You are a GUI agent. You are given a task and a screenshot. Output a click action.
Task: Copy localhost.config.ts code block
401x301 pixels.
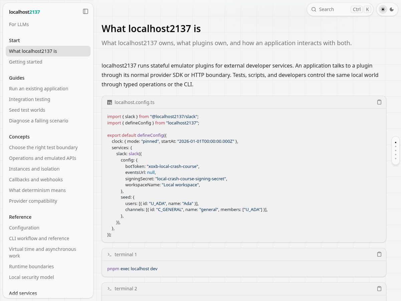(x=379, y=102)
